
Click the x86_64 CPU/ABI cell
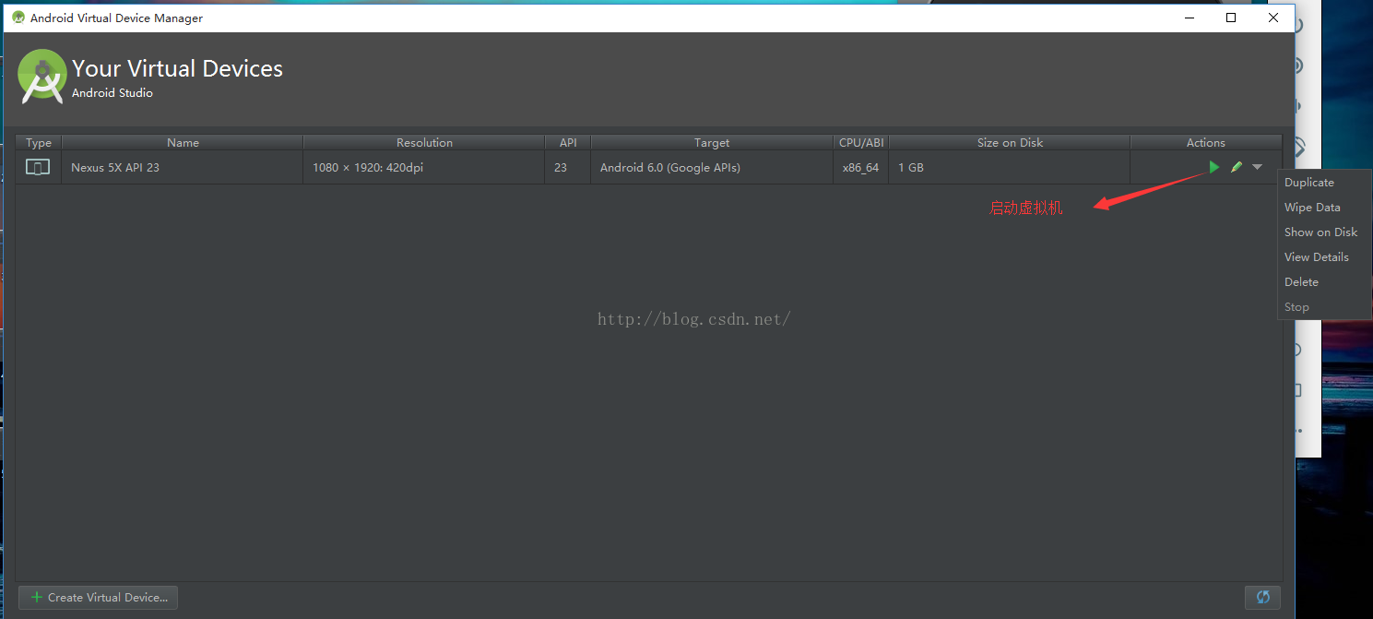click(x=860, y=168)
